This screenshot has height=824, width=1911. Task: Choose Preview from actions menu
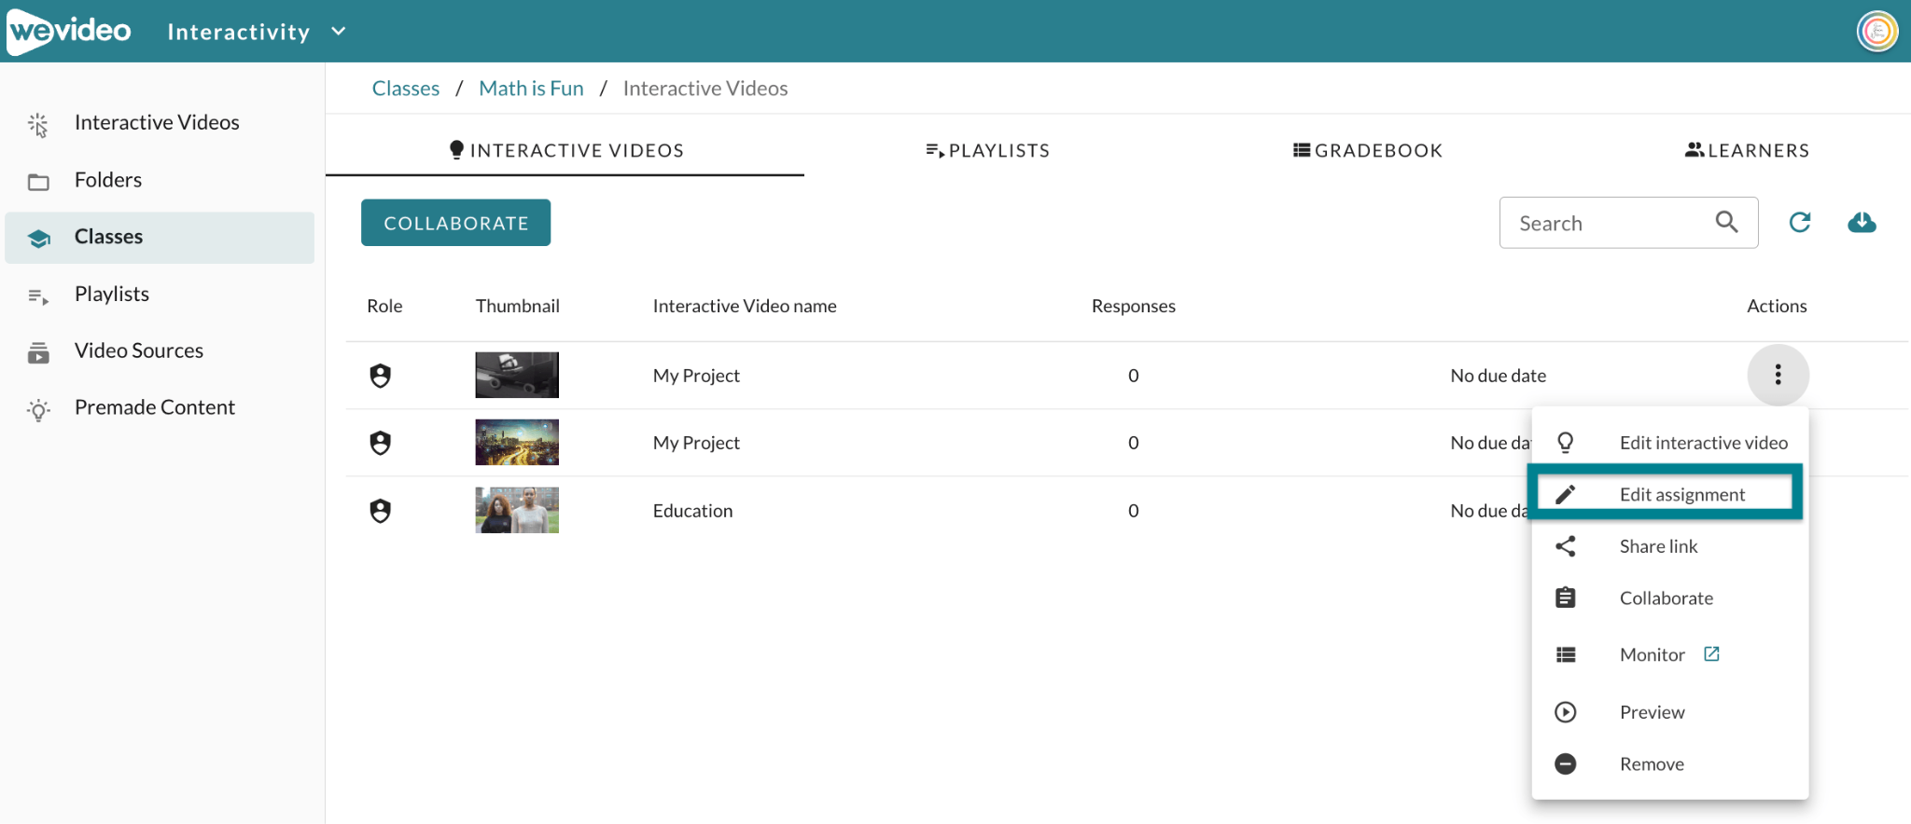pyautogui.click(x=1669, y=712)
